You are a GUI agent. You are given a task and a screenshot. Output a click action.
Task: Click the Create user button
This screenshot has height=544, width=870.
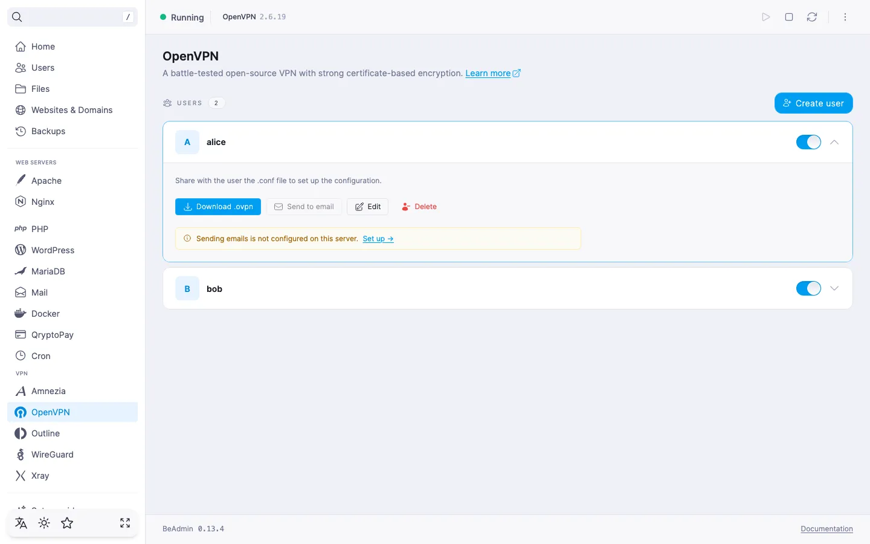coord(814,103)
